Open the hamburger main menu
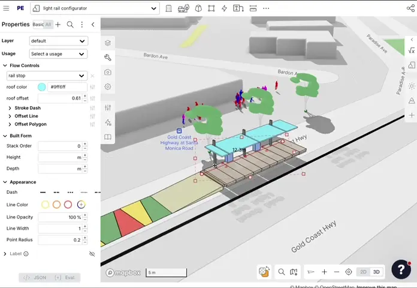The image size is (417, 288). click(x=7, y=8)
